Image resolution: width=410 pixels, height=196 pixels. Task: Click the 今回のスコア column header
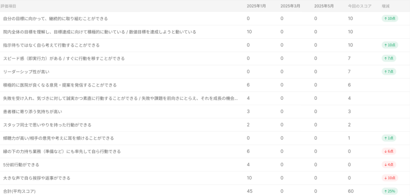[x=360, y=6]
